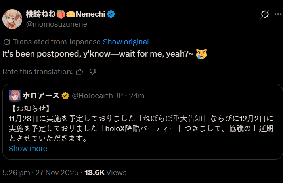Click the translated-from-Japanese icon
The image size is (283, 183).
6,42
